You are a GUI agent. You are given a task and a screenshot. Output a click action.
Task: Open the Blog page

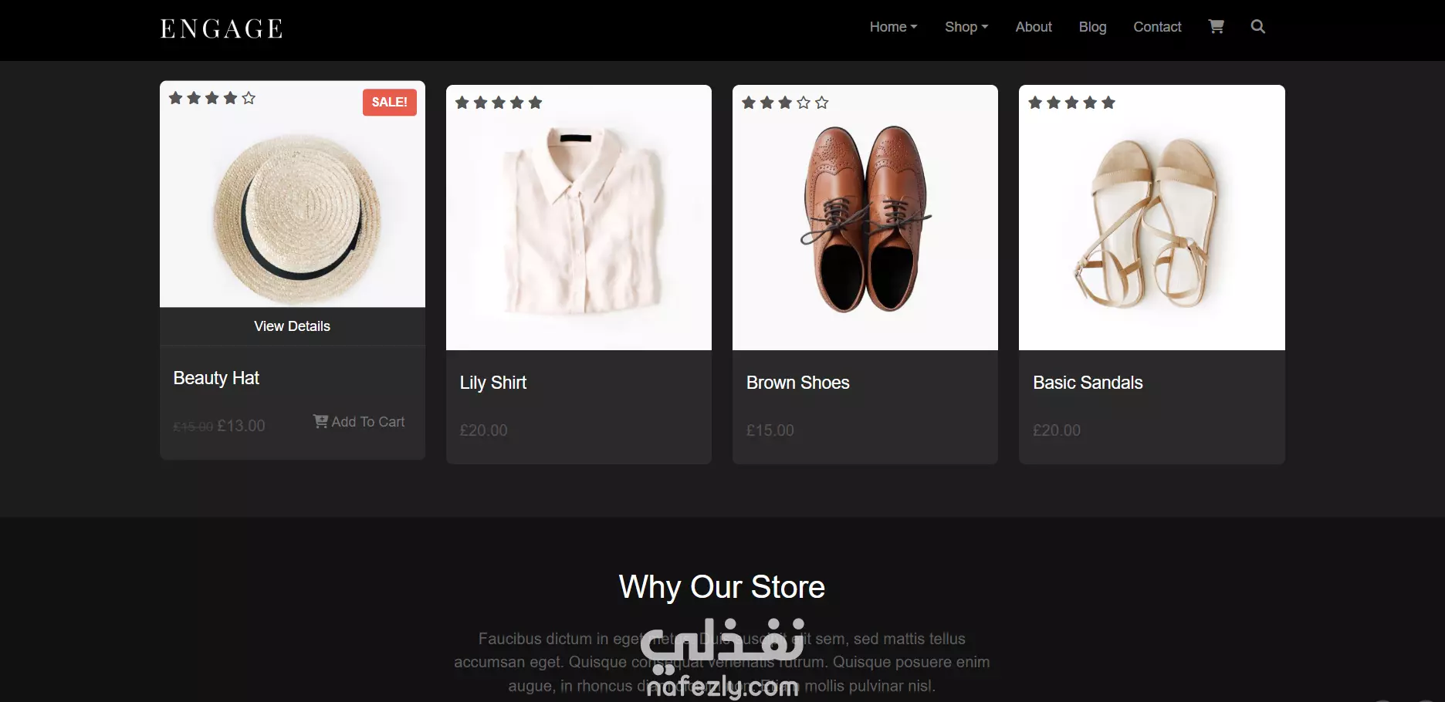pos(1092,27)
